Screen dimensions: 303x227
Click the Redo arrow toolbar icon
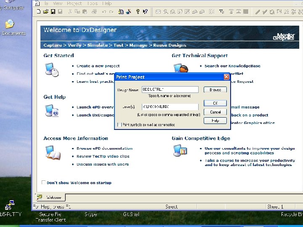[x=111, y=12]
